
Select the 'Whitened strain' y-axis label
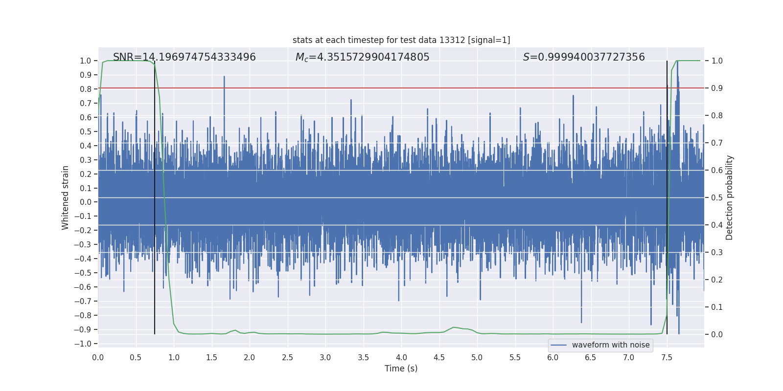(65, 197)
